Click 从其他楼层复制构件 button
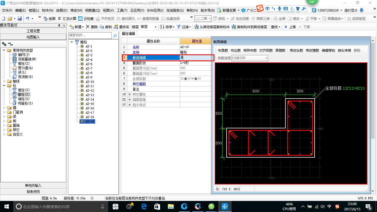The image size is (377, 212). pyautogui.click(x=212, y=27)
